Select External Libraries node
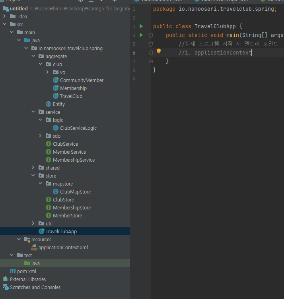The height and width of the screenshot is (299, 284). 28,279
